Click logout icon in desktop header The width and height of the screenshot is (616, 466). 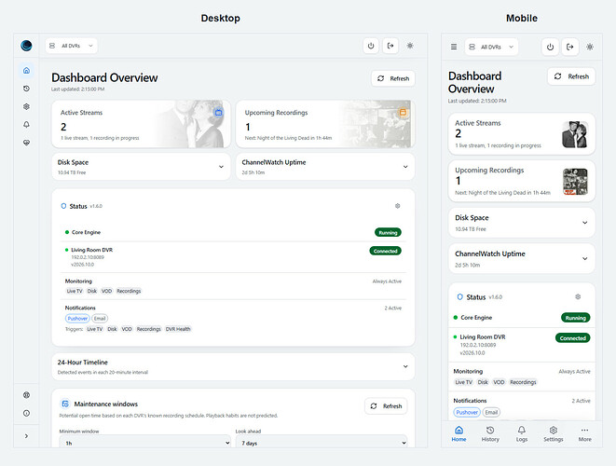click(390, 46)
